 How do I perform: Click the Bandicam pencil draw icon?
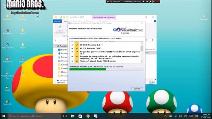pyautogui.click(x=150, y=2)
